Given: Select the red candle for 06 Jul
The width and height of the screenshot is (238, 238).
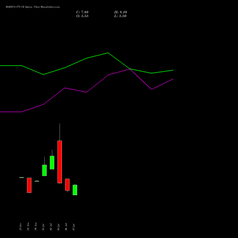Looking at the screenshot, I should pos(67,185).
